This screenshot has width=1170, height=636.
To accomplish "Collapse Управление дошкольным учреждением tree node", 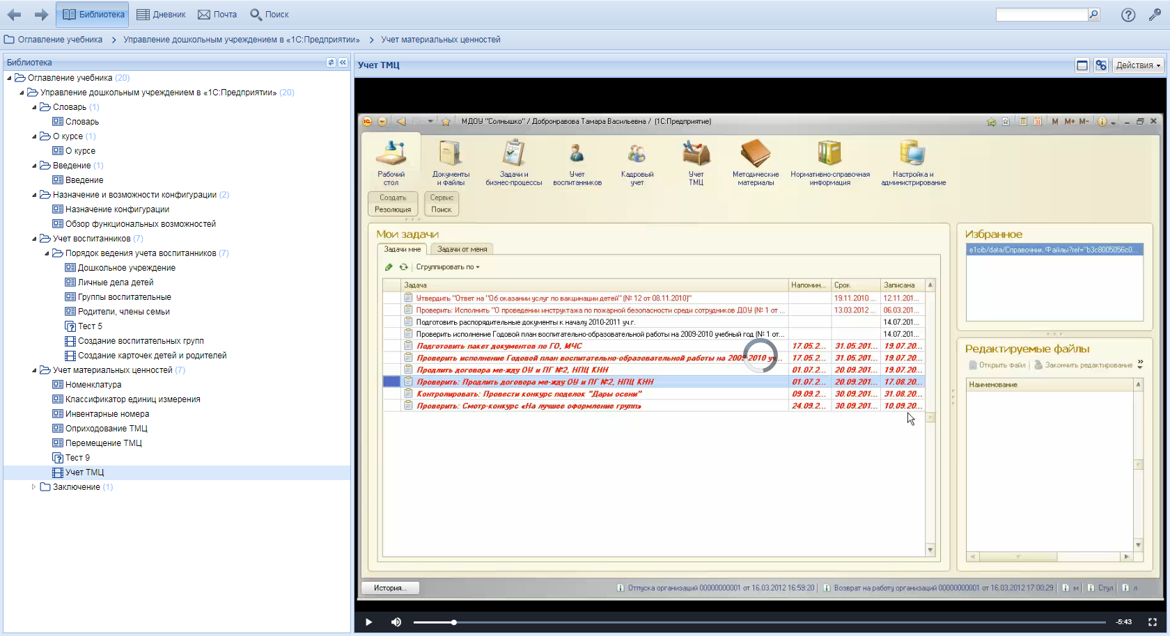I will (22, 93).
